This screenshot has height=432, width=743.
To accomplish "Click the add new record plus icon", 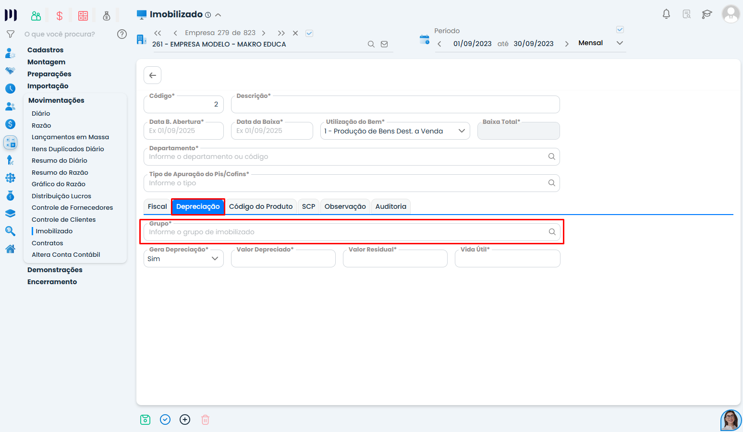I will coord(185,420).
